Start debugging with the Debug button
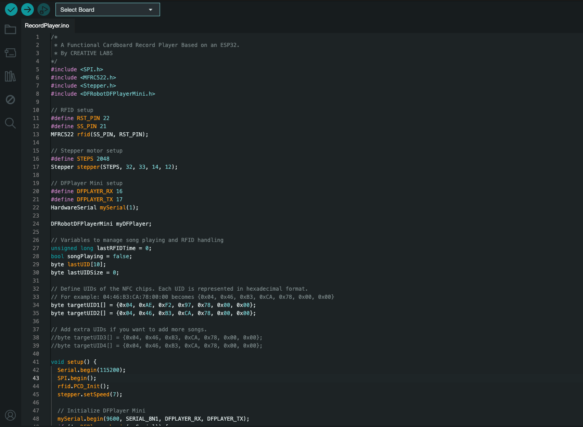 coord(44,9)
